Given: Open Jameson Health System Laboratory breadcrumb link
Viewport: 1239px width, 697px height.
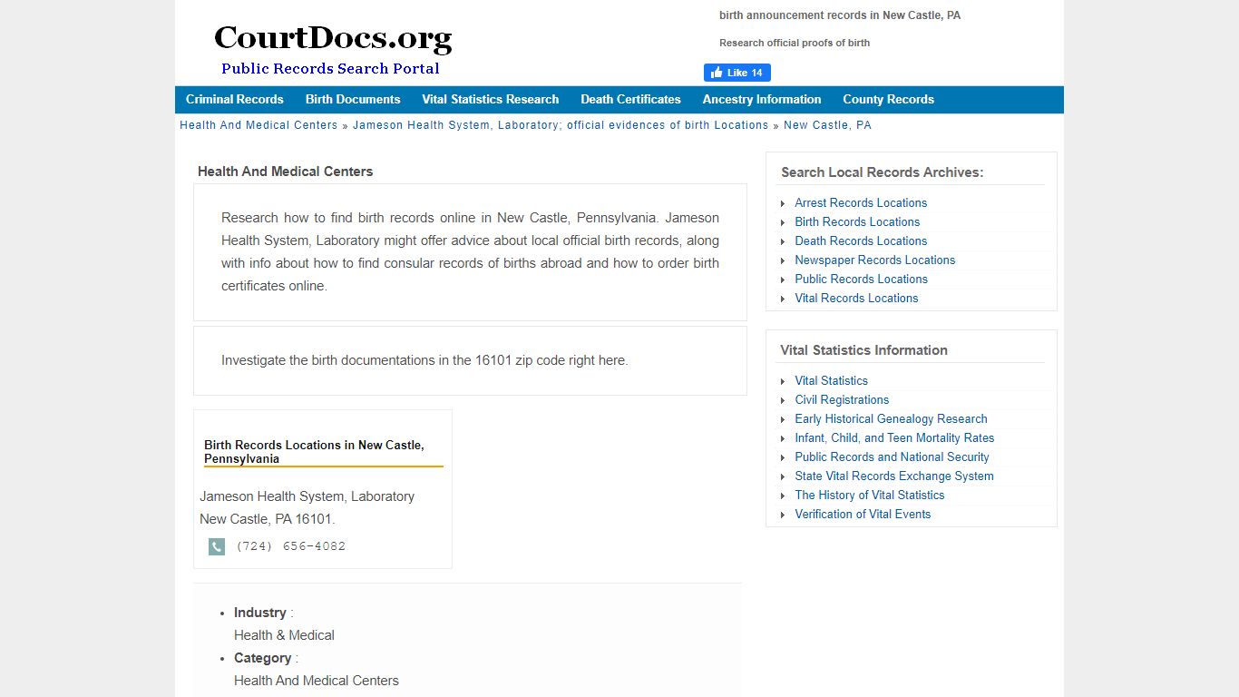Looking at the screenshot, I should point(561,125).
